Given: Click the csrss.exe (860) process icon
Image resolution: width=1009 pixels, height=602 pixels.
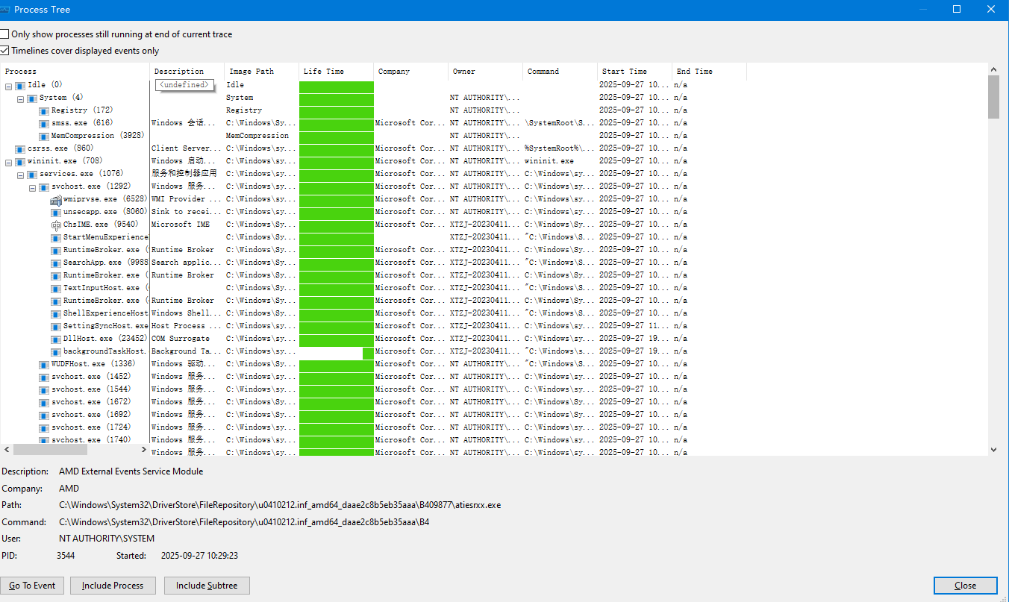Looking at the screenshot, I should pyautogui.click(x=20, y=149).
